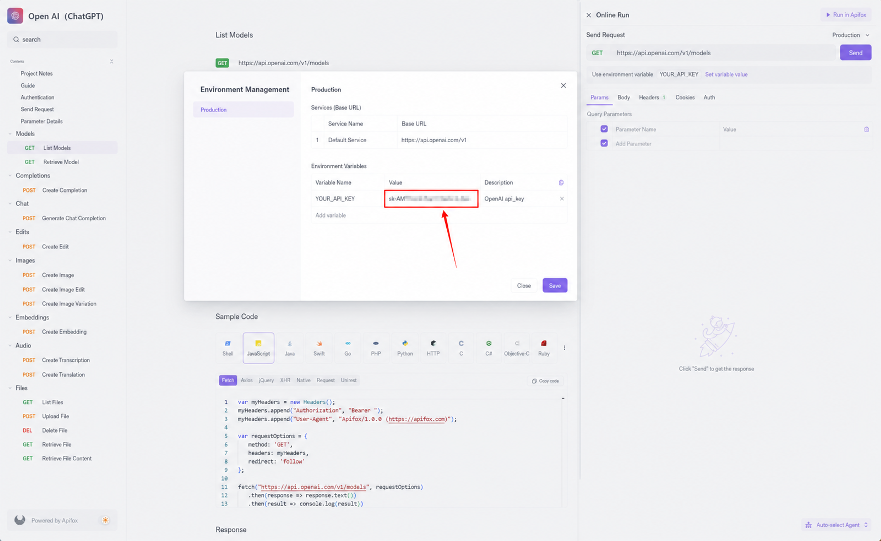Select the jQuery code variant tab
The height and width of the screenshot is (541, 881).
coord(266,380)
